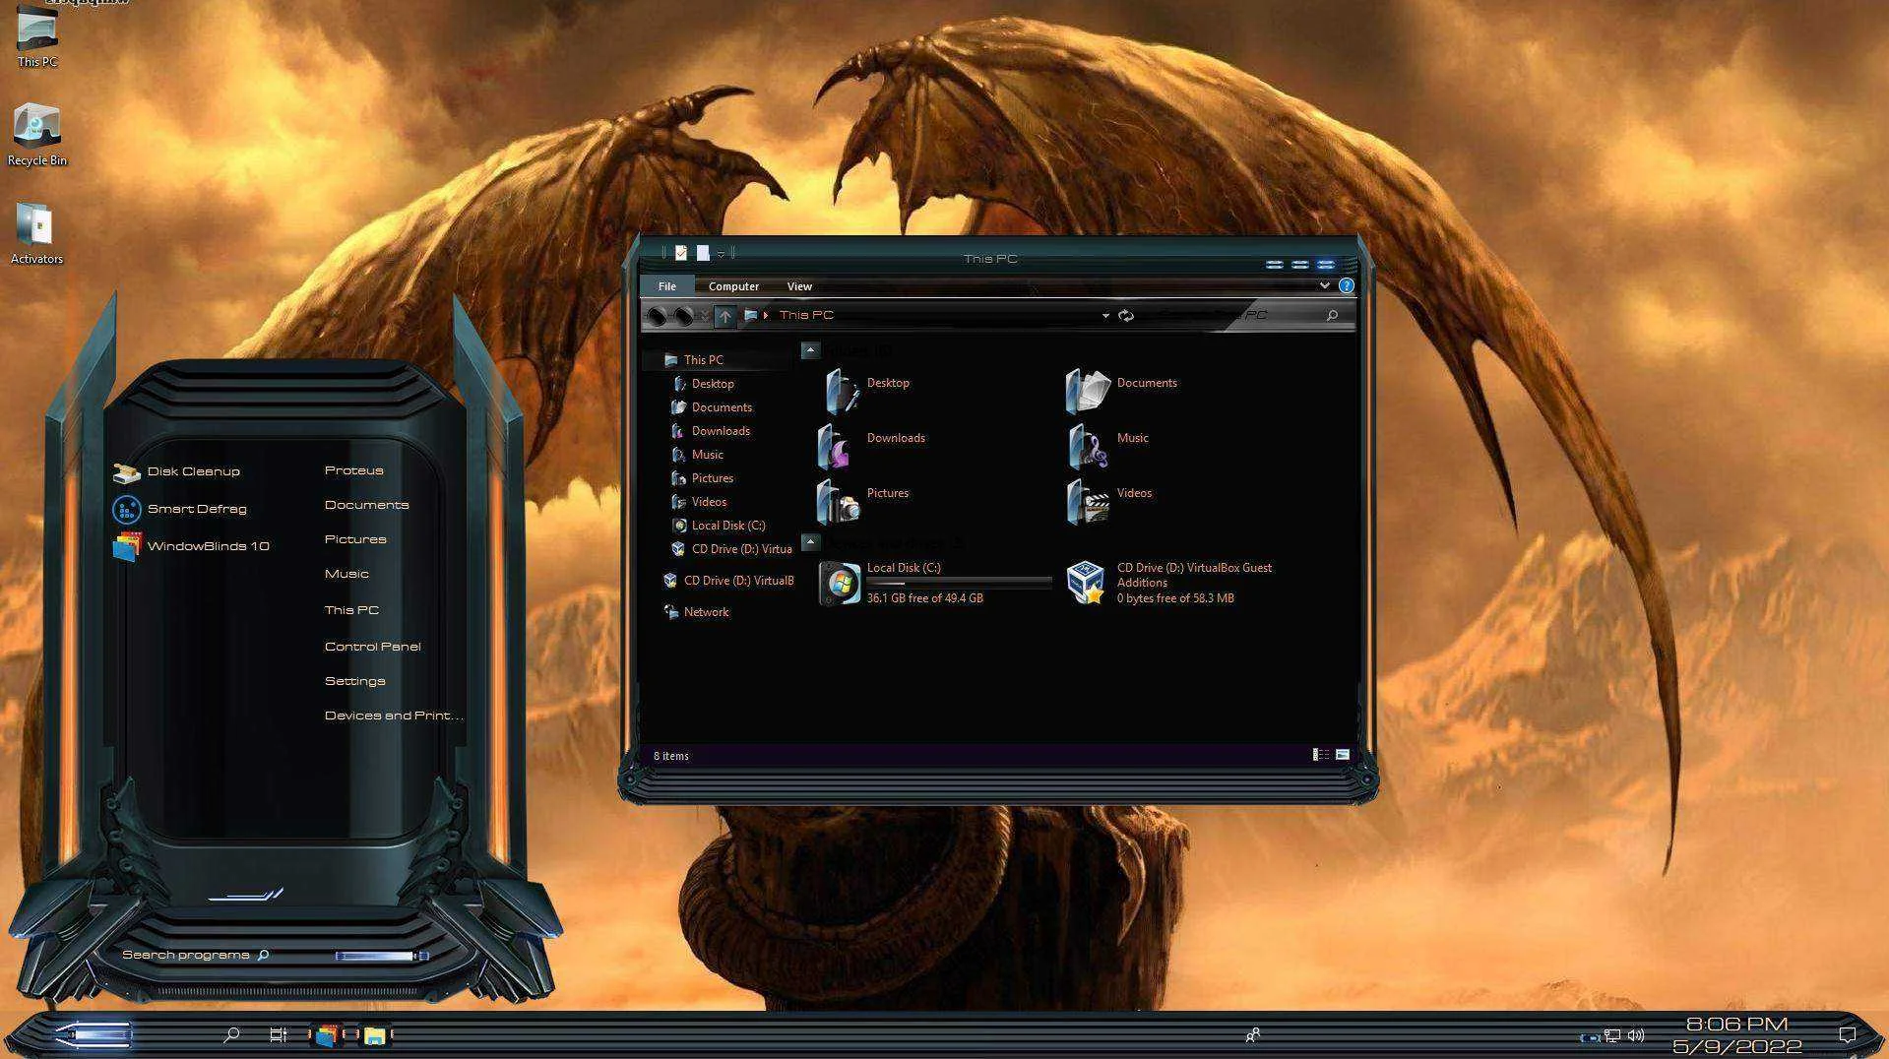Open the File tab in Explorer
This screenshot has width=1889, height=1059.
pyautogui.click(x=667, y=286)
